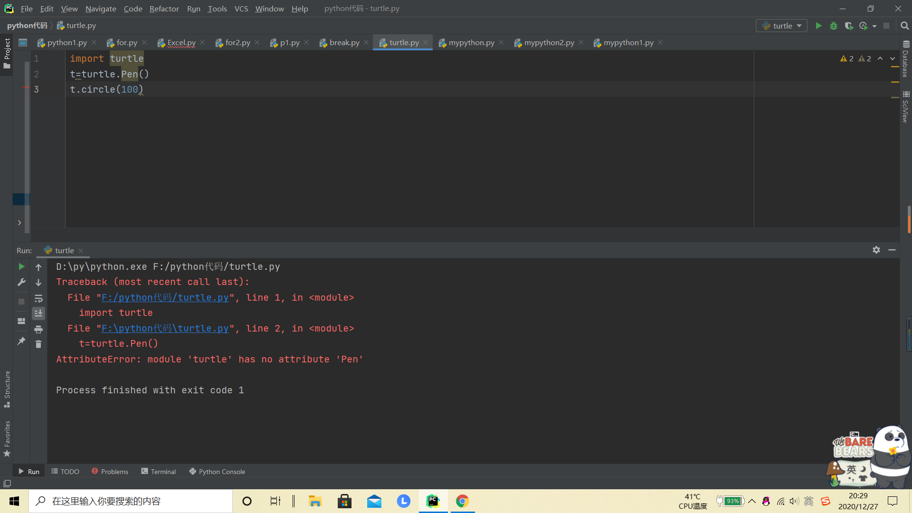Open the Windows Start menu

(x=14, y=501)
